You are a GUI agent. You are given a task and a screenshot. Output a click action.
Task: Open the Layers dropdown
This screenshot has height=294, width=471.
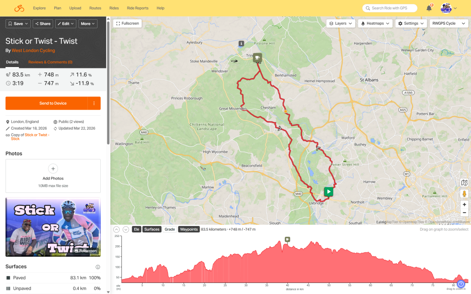coord(341,23)
